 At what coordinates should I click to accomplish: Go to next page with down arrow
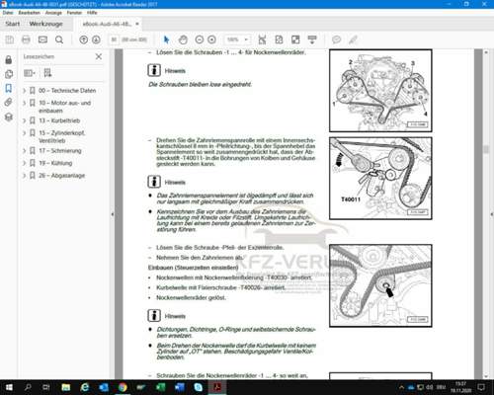(96, 39)
